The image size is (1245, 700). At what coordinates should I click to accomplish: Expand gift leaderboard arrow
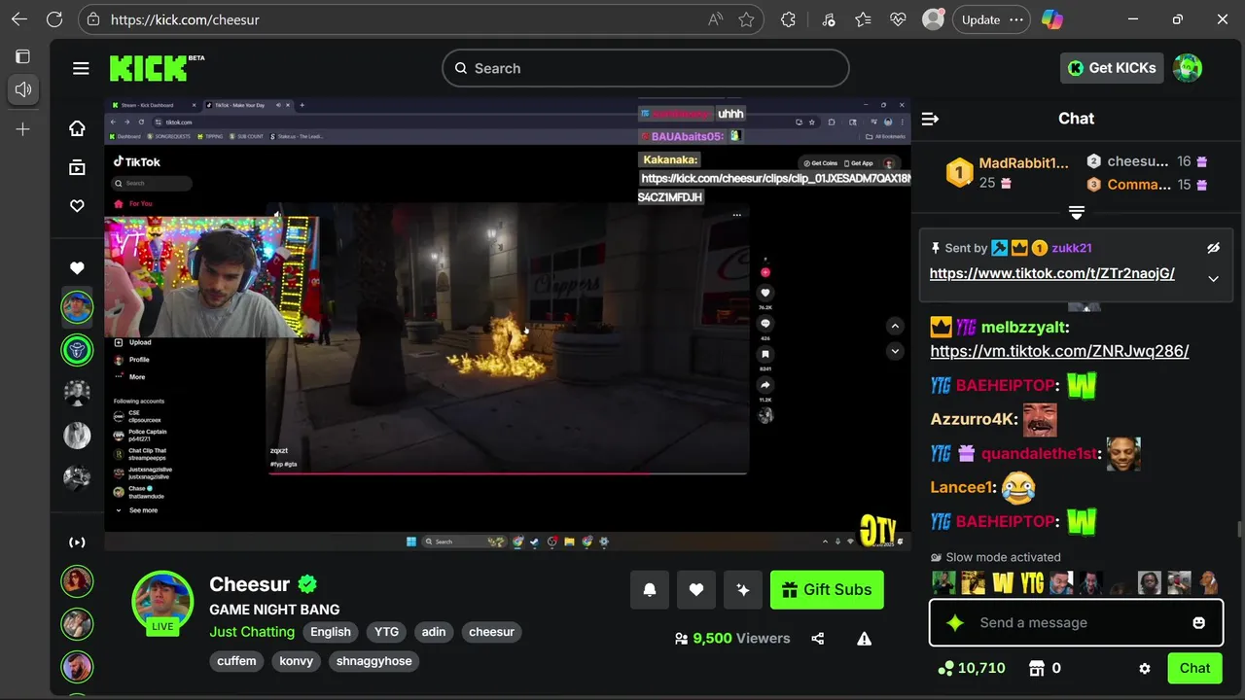click(x=1076, y=212)
